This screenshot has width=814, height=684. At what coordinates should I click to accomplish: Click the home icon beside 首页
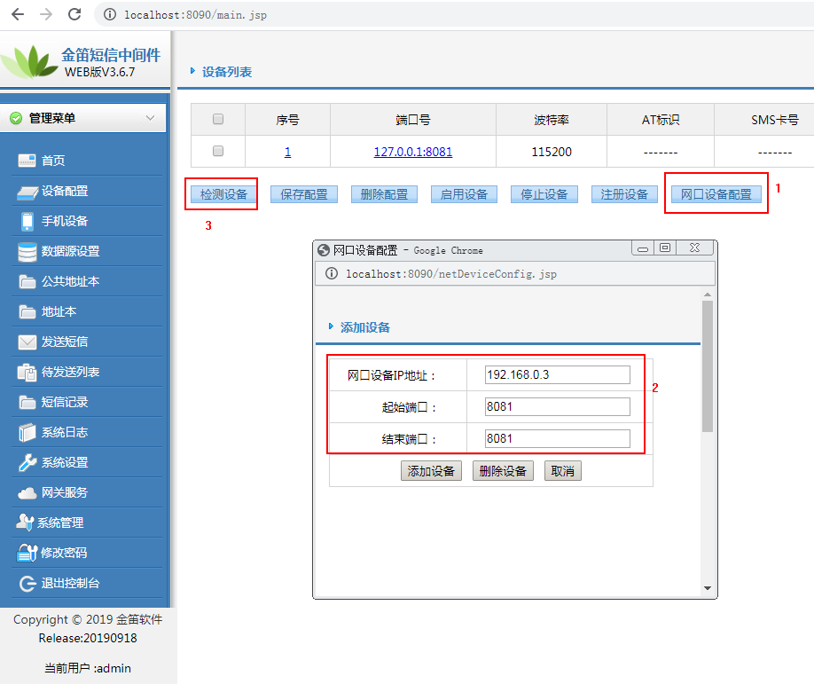click(27, 161)
